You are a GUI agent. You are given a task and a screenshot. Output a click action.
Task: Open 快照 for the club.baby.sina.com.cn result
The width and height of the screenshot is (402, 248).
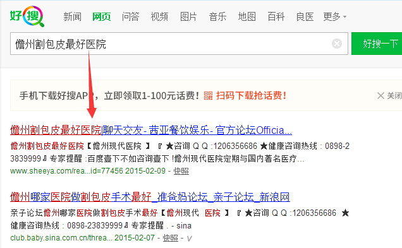170,238
